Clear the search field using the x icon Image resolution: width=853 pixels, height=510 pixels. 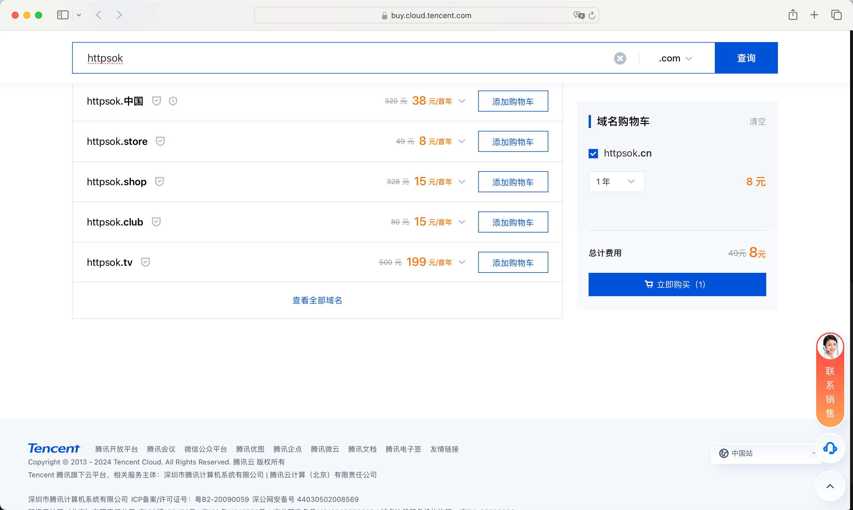(620, 58)
